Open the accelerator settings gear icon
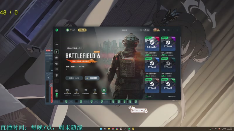 [x=168, y=30]
